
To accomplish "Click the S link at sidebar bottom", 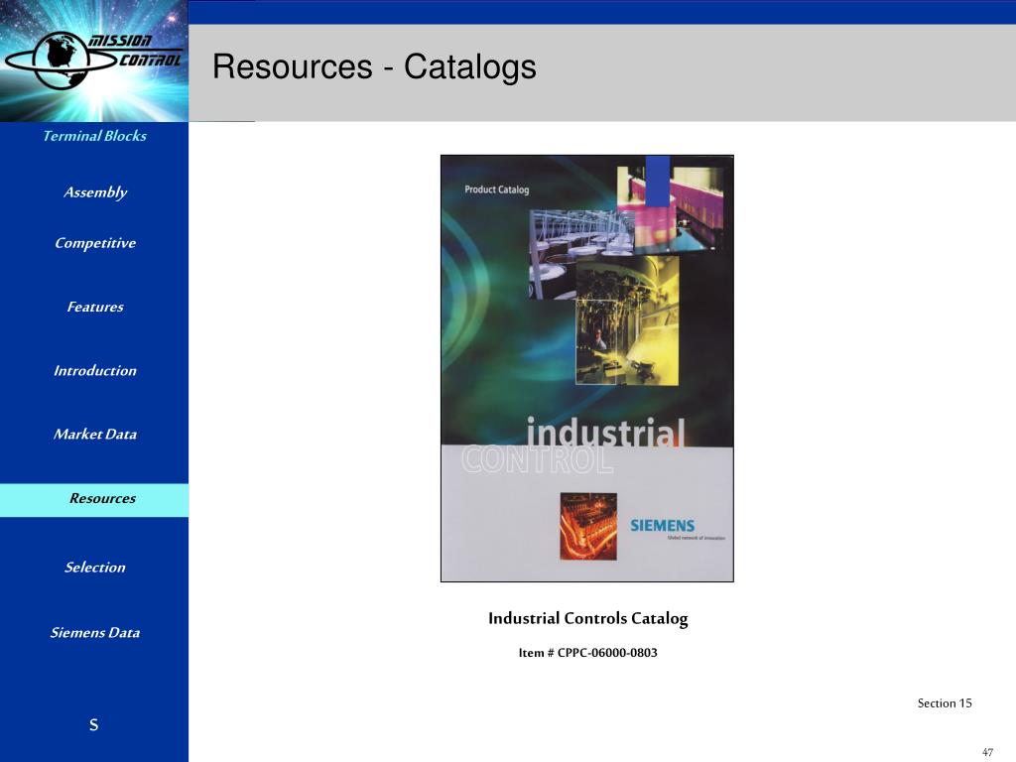I will (94, 724).
